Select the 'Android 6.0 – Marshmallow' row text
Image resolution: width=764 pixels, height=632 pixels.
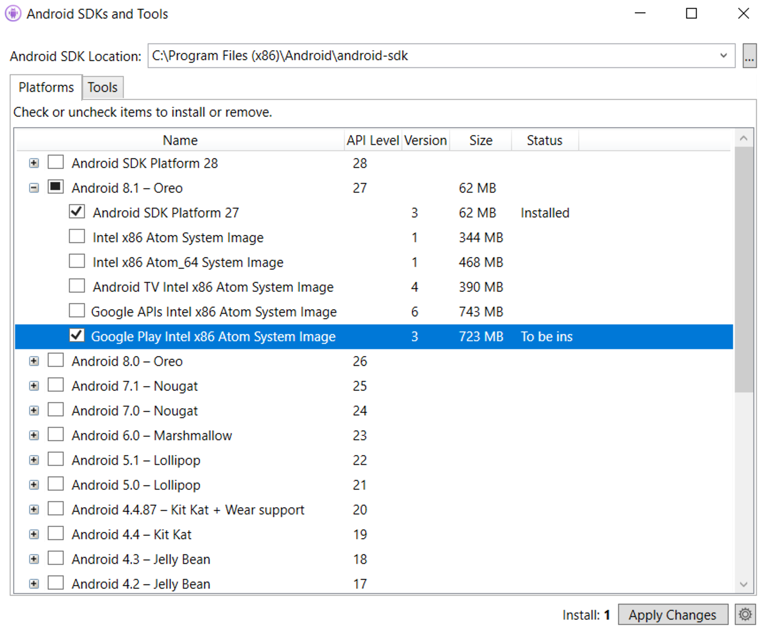coord(152,435)
